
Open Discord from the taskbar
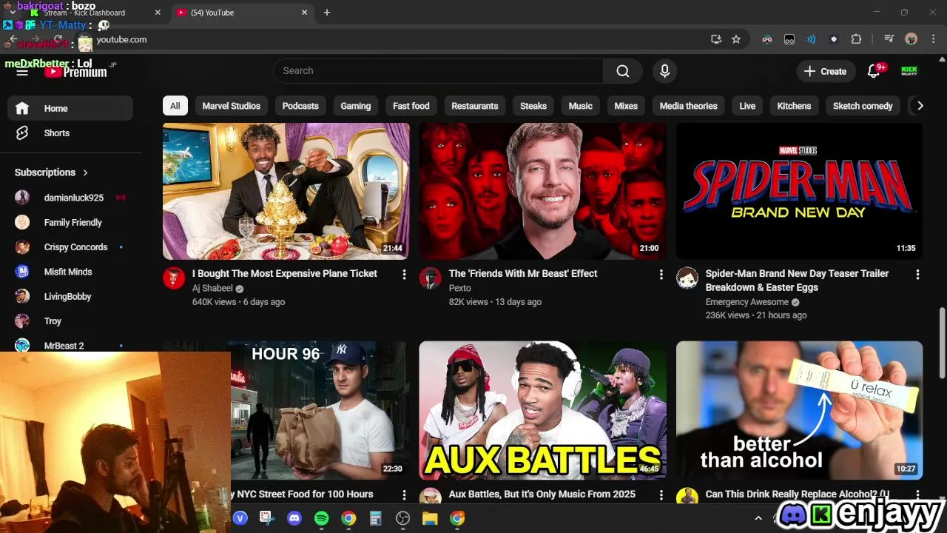click(x=294, y=518)
